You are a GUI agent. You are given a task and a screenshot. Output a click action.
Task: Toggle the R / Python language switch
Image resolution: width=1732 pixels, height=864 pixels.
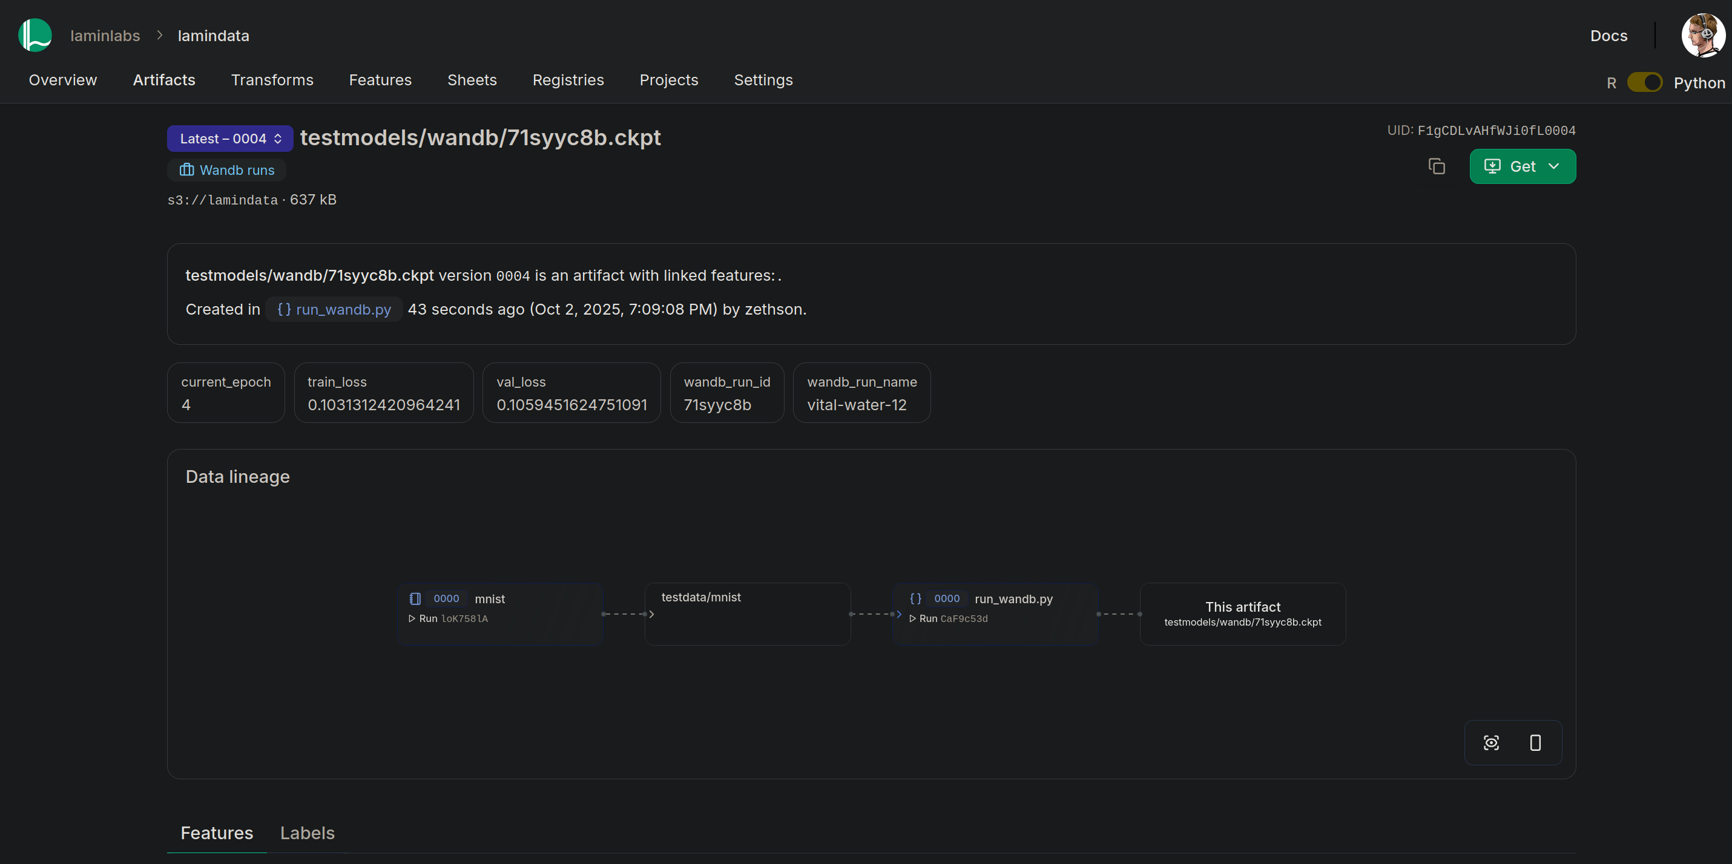[1644, 83]
